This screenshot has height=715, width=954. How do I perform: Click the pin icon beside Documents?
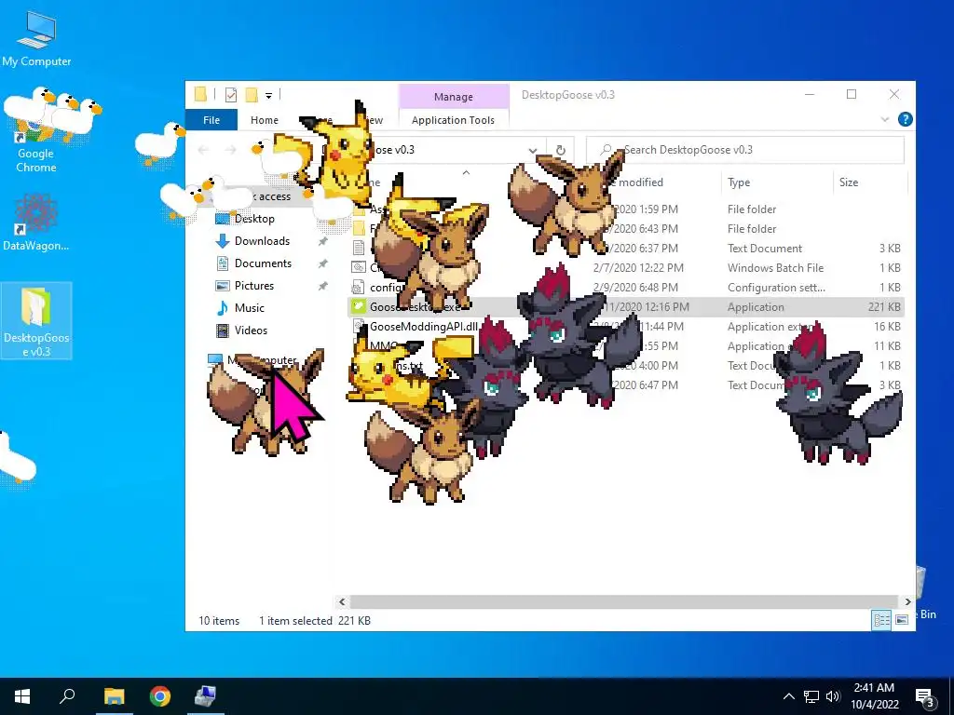click(x=322, y=263)
